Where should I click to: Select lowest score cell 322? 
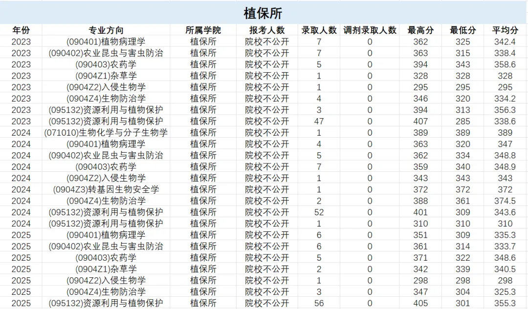coord(462,258)
